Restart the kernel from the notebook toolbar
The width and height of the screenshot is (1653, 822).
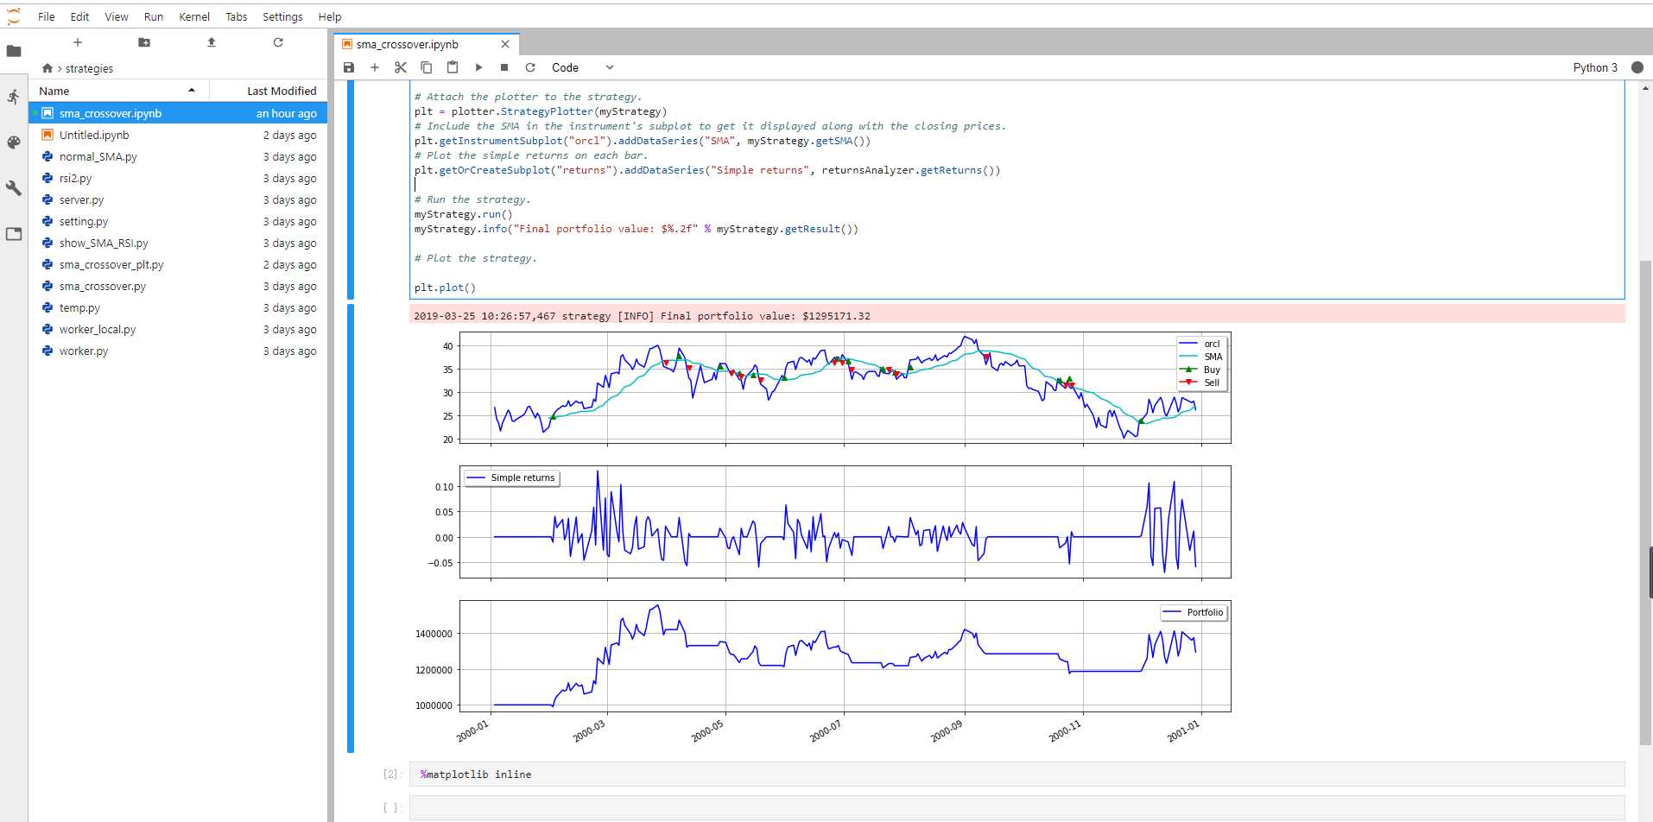(x=530, y=67)
